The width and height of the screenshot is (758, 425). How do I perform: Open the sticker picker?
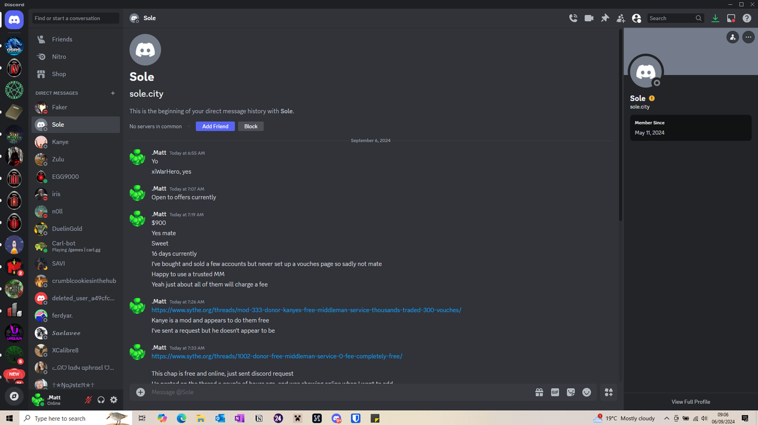pyautogui.click(x=571, y=392)
